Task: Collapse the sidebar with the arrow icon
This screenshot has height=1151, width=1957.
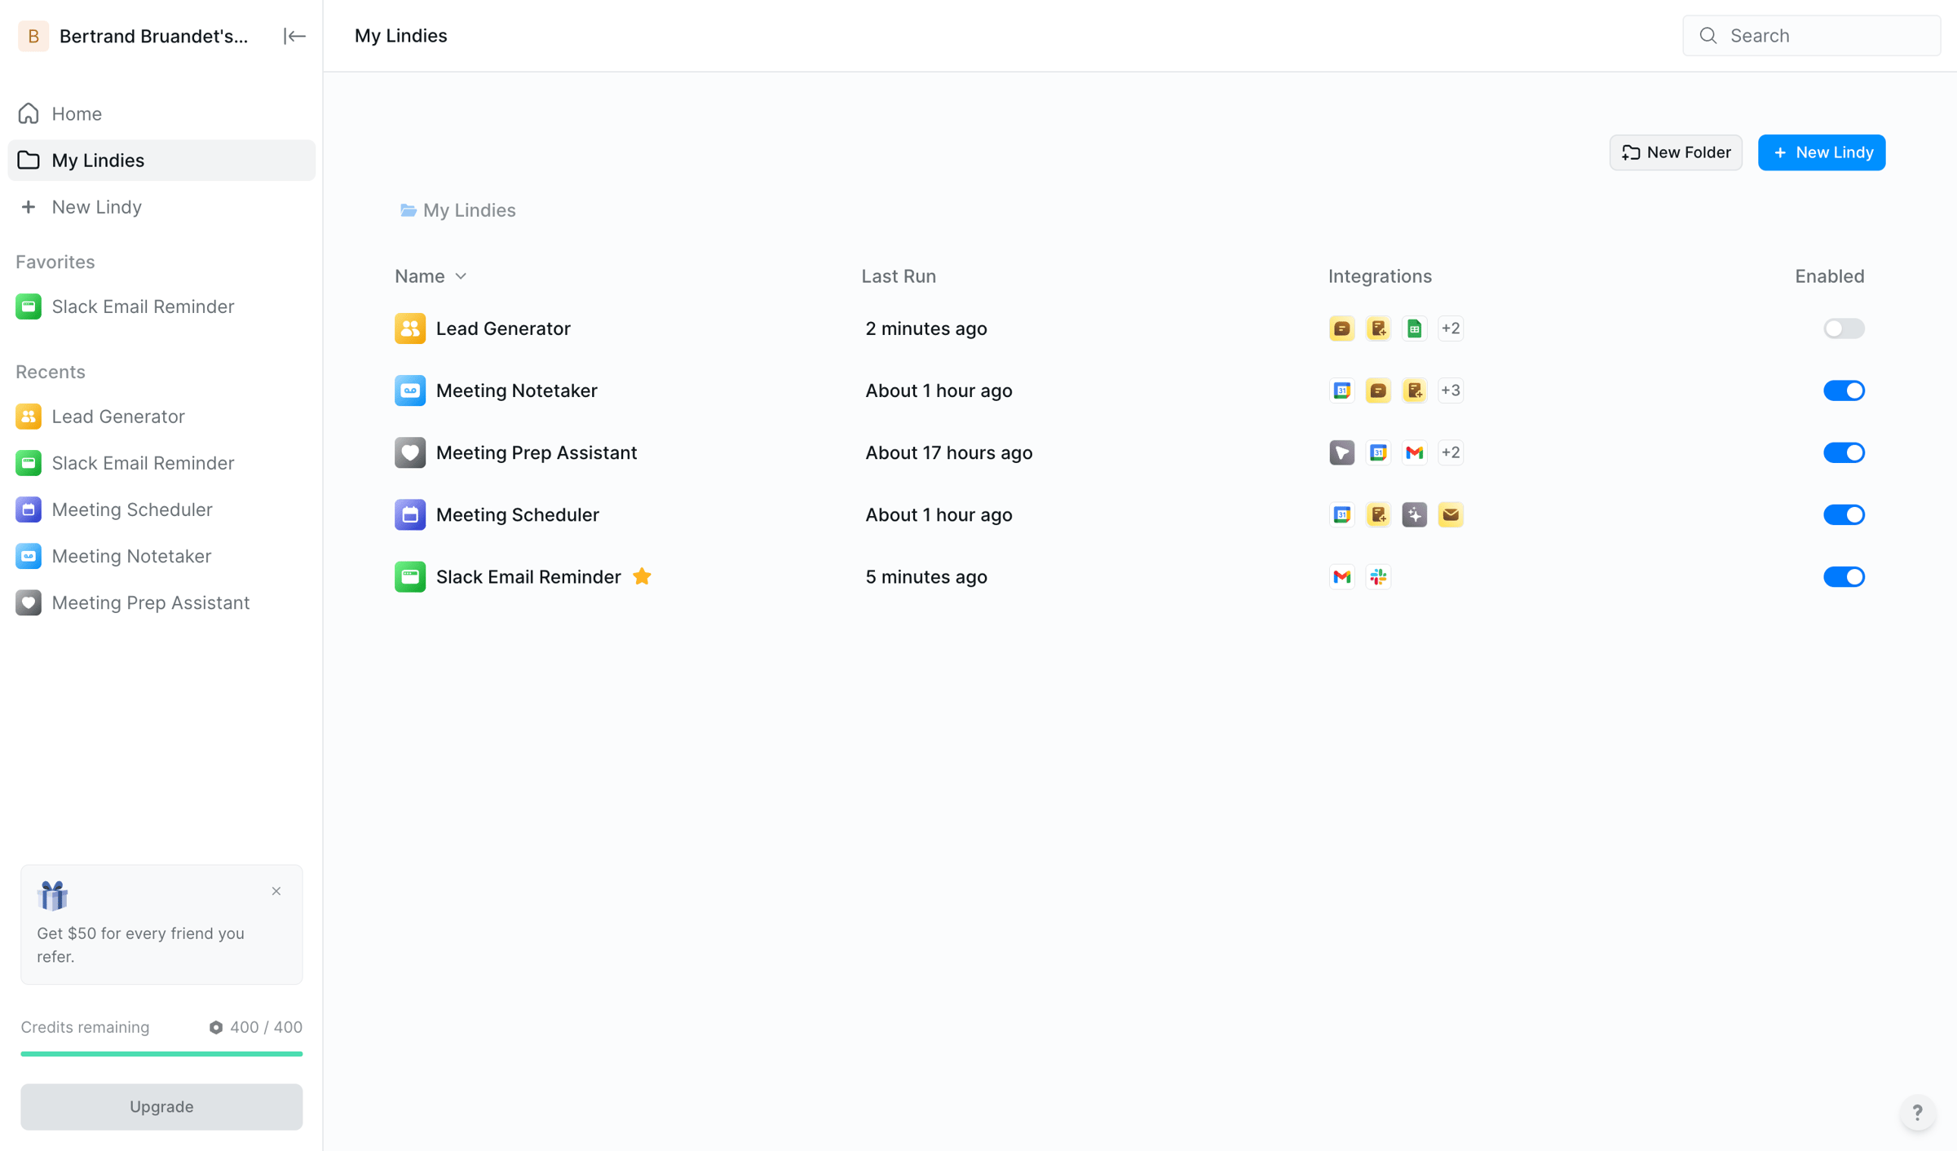Action: point(294,36)
